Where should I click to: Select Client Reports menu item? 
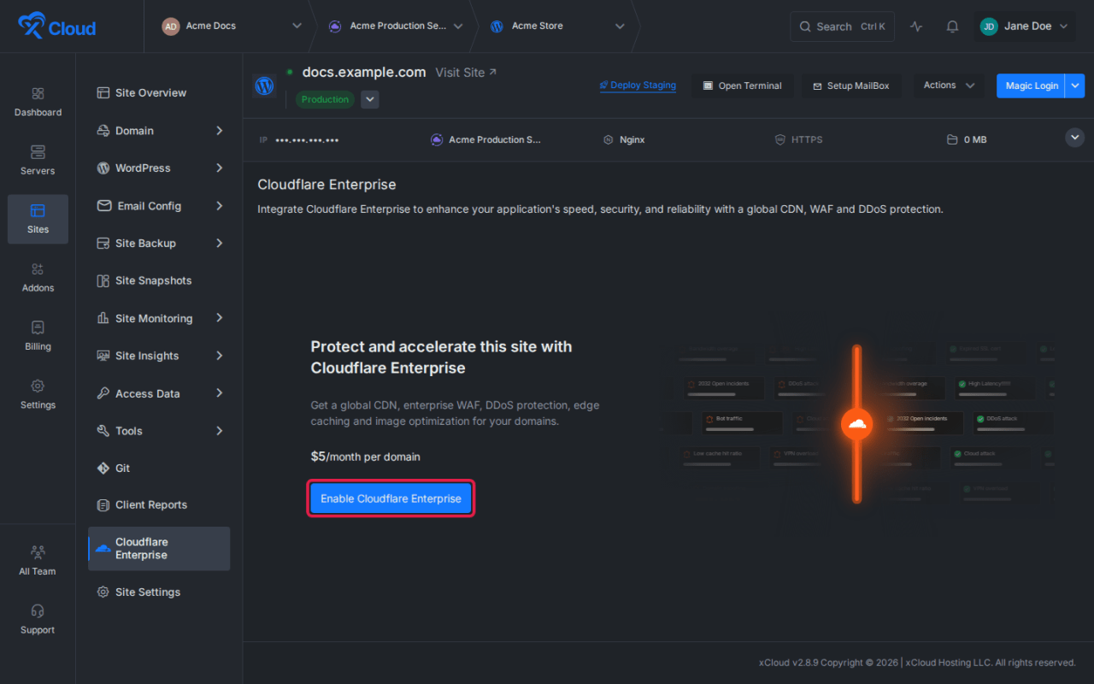click(159, 504)
